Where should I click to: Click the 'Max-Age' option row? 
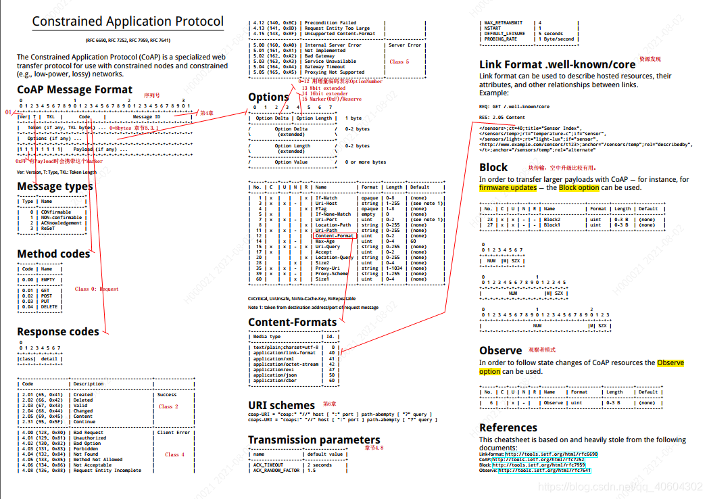click(347, 241)
